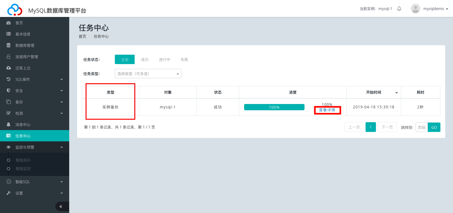Sort by 开始时间 column arrow
The image size is (453, 213).
(x=396, y=93)
